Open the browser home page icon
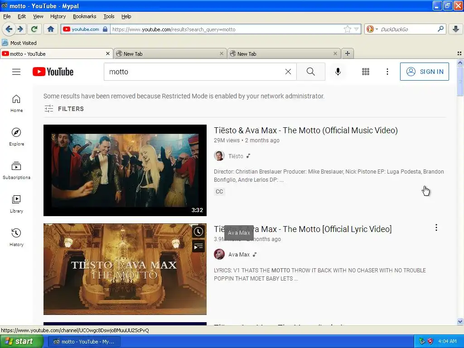Image resolution: width=464 pixels, height=348 pixels. pyautogui.click(x=51, y=29)
